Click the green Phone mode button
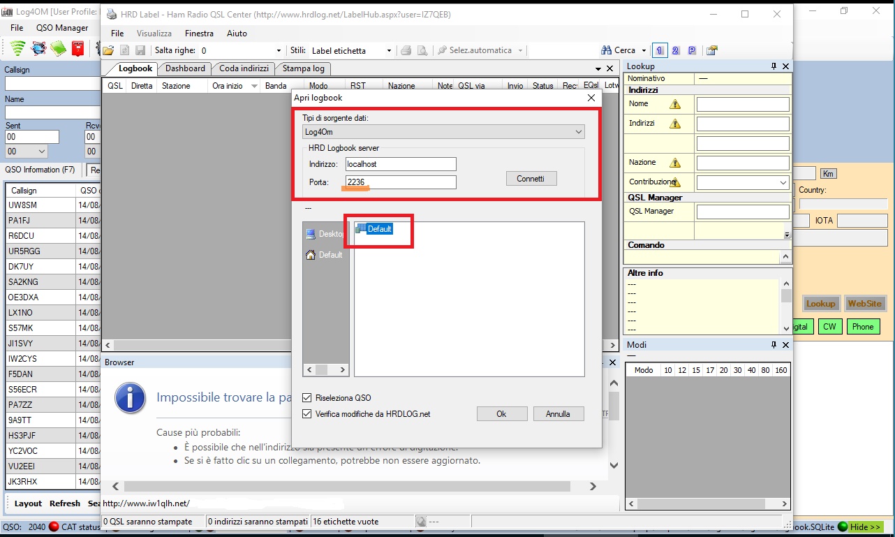 (x=863, y=327)
